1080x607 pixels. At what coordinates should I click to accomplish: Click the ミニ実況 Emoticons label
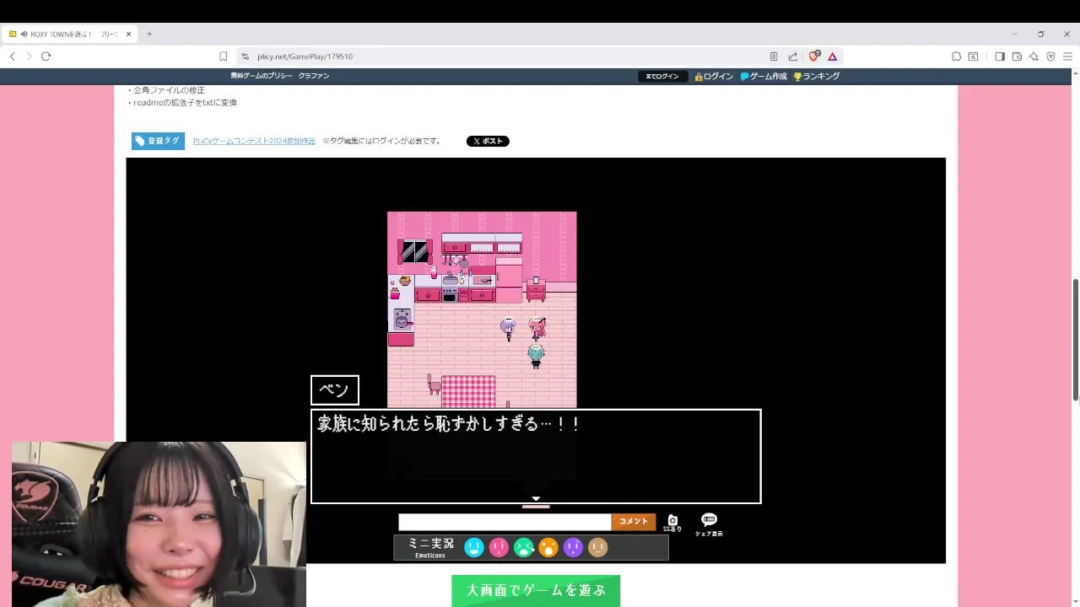pyautogui.click(x=431, y=548)
